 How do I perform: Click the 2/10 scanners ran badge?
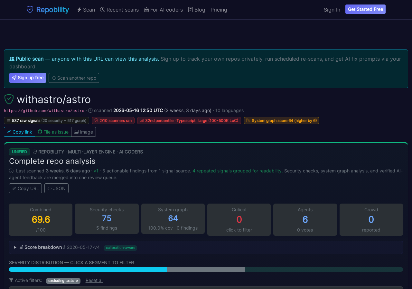point(113,120)
